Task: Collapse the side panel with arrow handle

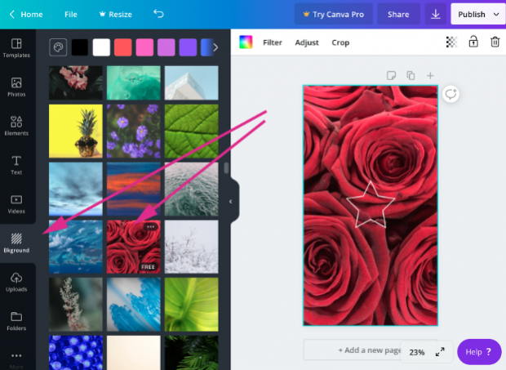Action: click(231, 202)
